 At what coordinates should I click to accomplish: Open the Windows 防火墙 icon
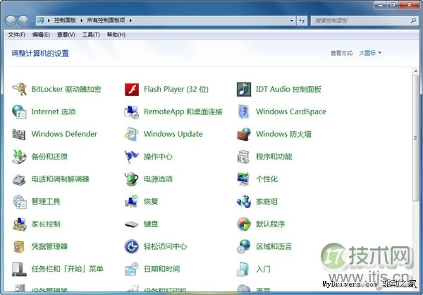(x=244, y=134)
